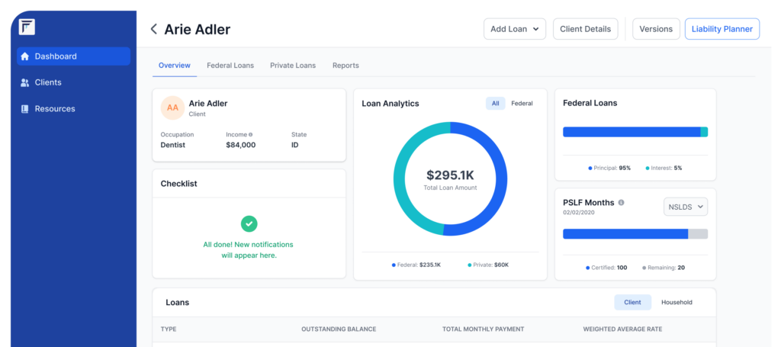The image size is (781, 347).
Task: Select Household view in Loans table
Action: (677, 302)
